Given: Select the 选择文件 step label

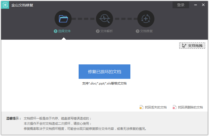Looking at the screenshot, I should (64, 31).
